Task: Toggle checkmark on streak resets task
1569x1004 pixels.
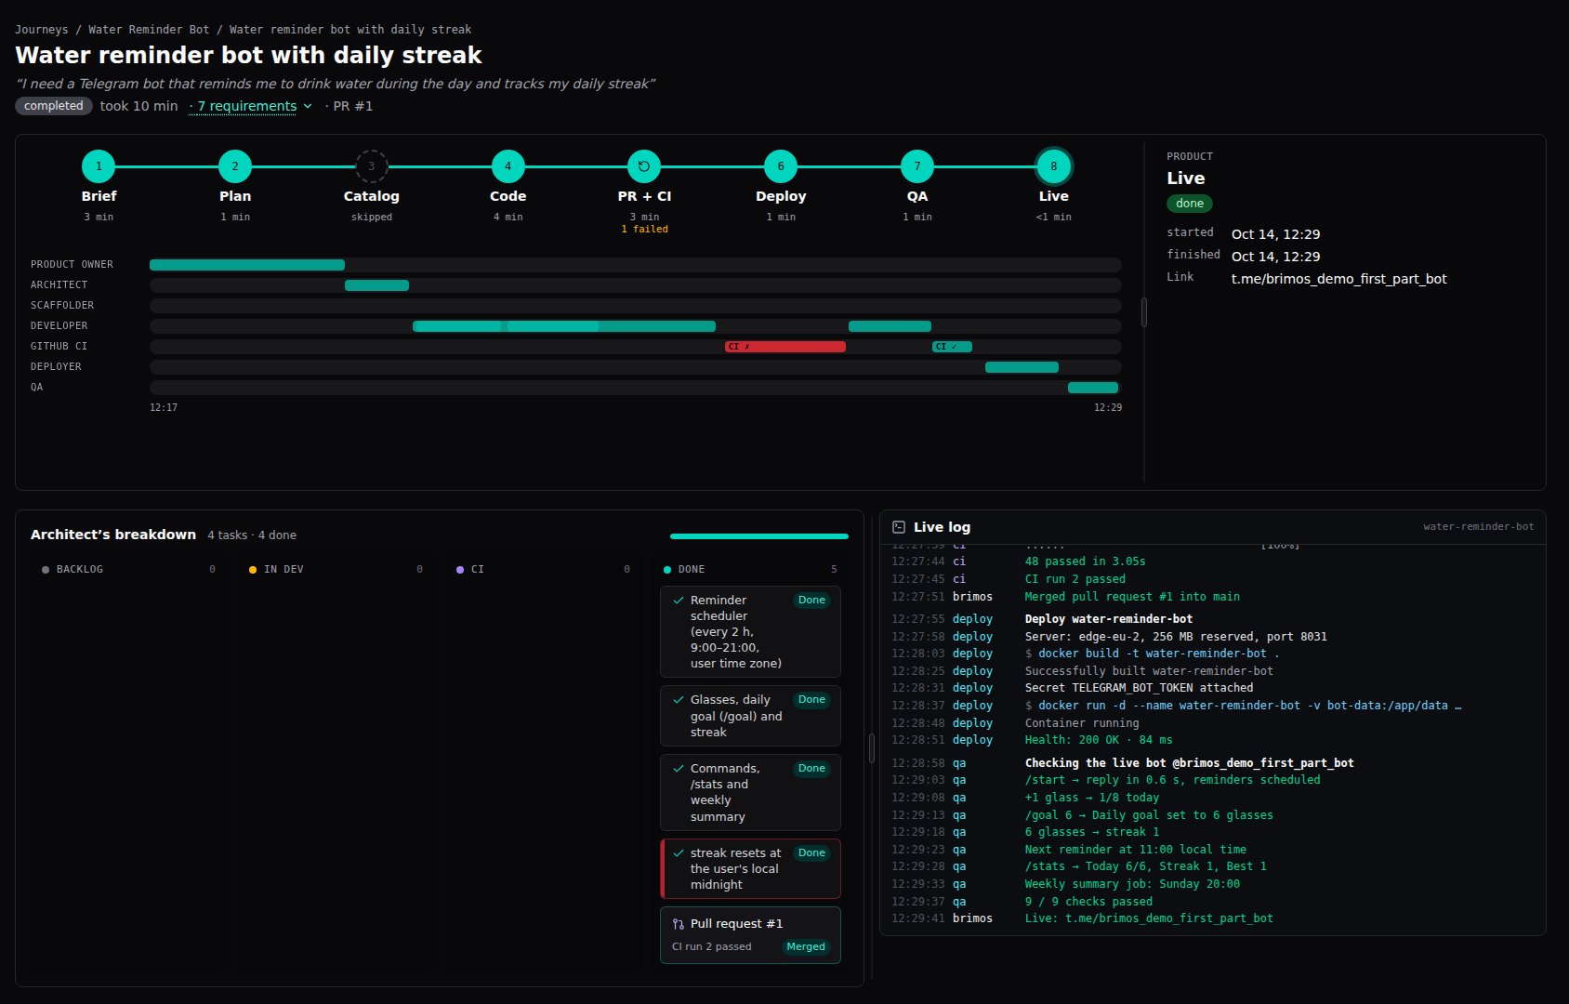Action: [x=679, y=853]
